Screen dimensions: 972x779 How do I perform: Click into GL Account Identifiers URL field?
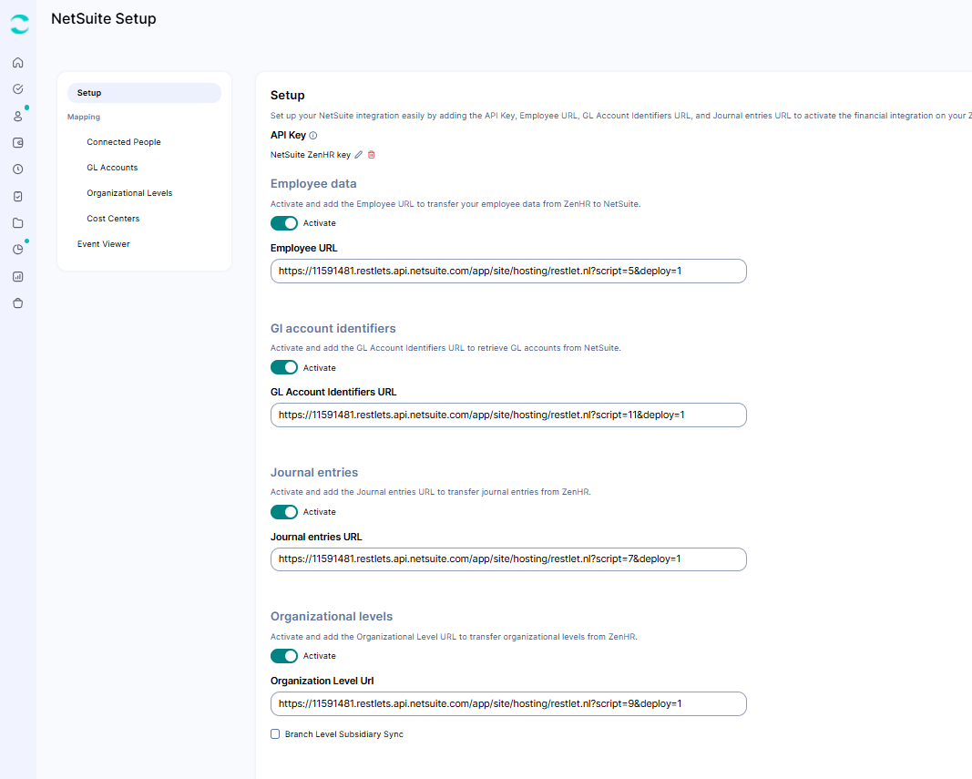pos(508,415)
